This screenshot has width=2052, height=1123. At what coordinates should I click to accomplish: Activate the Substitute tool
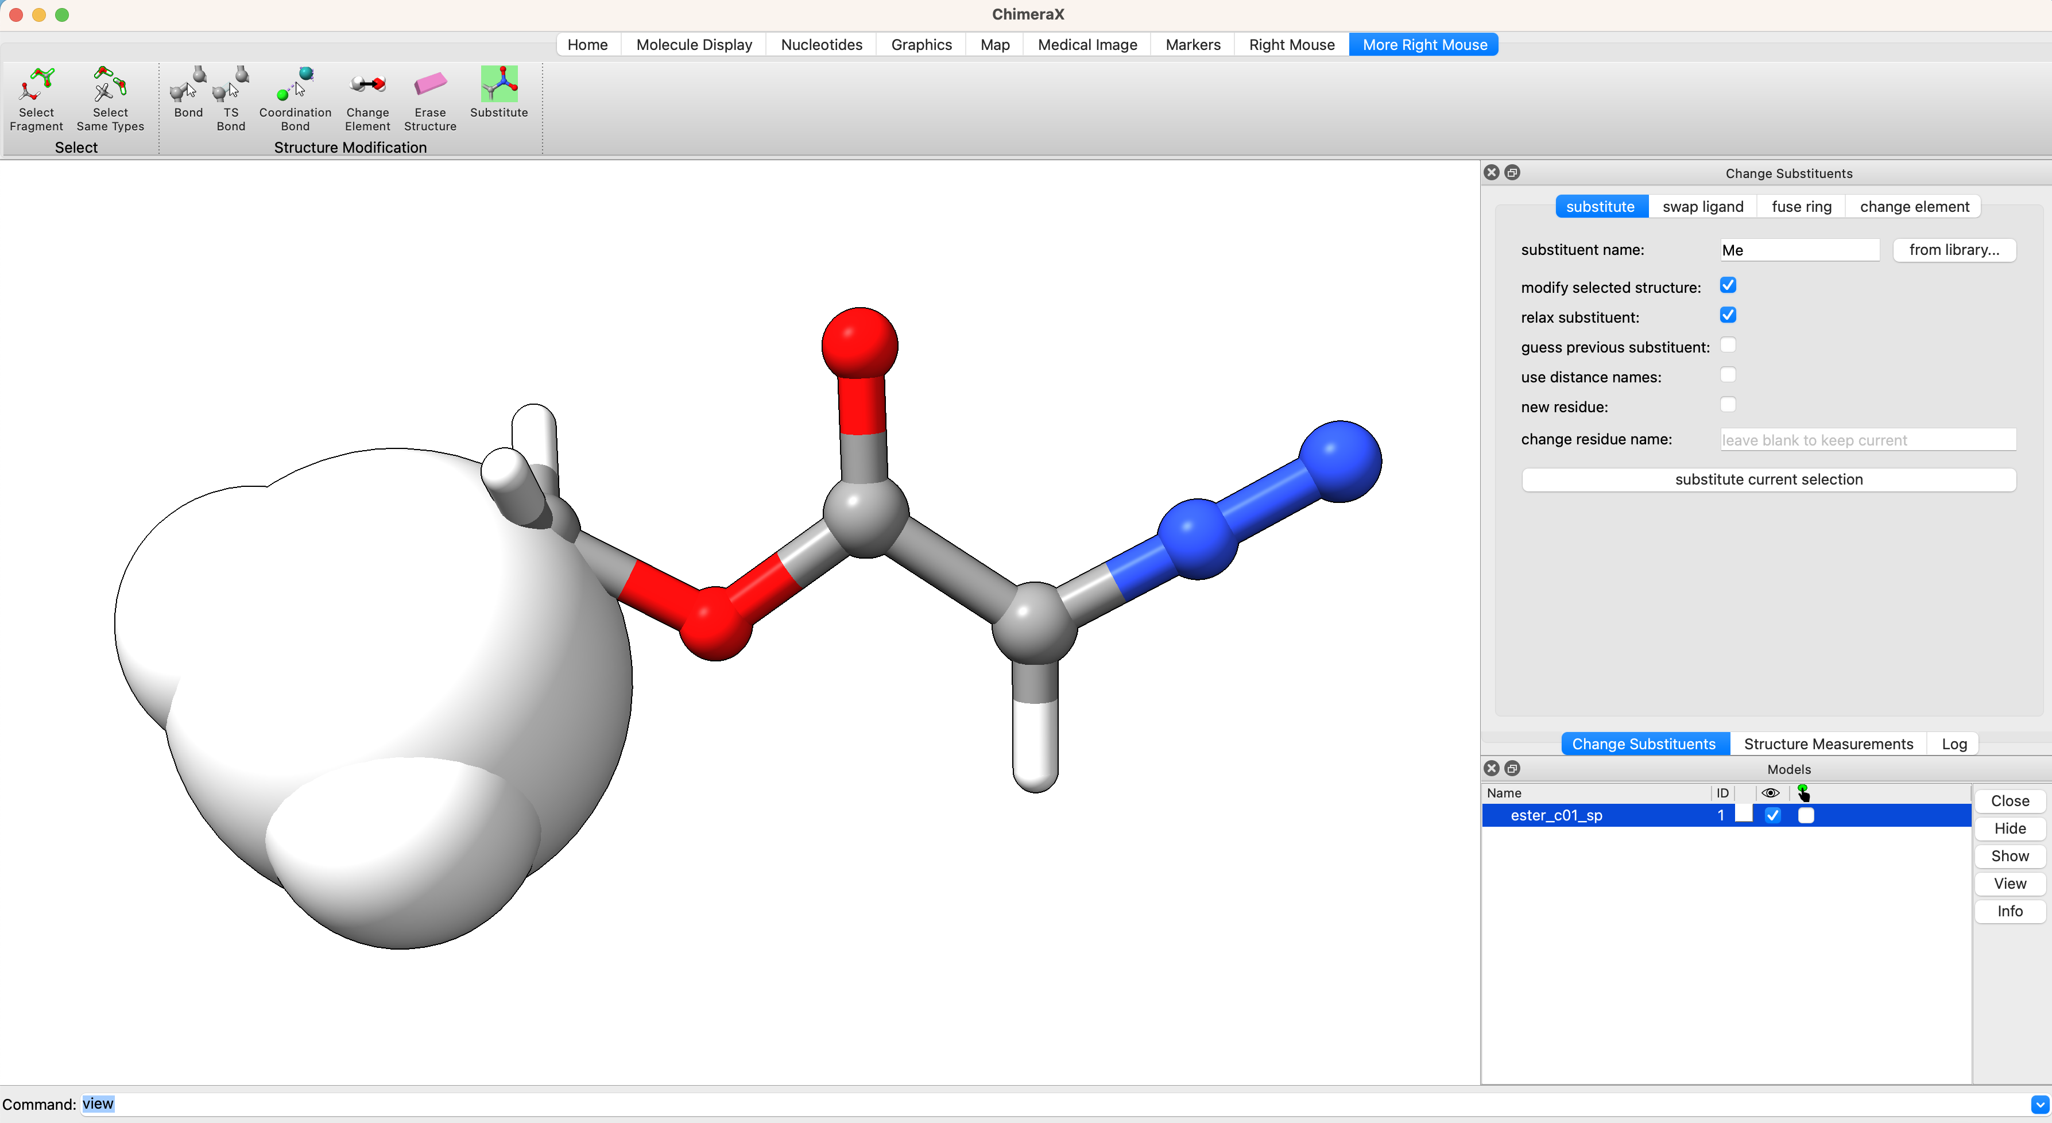click(499, 92)
